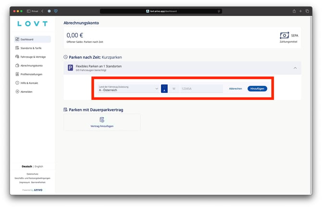Screen dimensions: 322x208
Task: Click the Vertrag hinzufügen document icon
Action: tap(102, 120)
